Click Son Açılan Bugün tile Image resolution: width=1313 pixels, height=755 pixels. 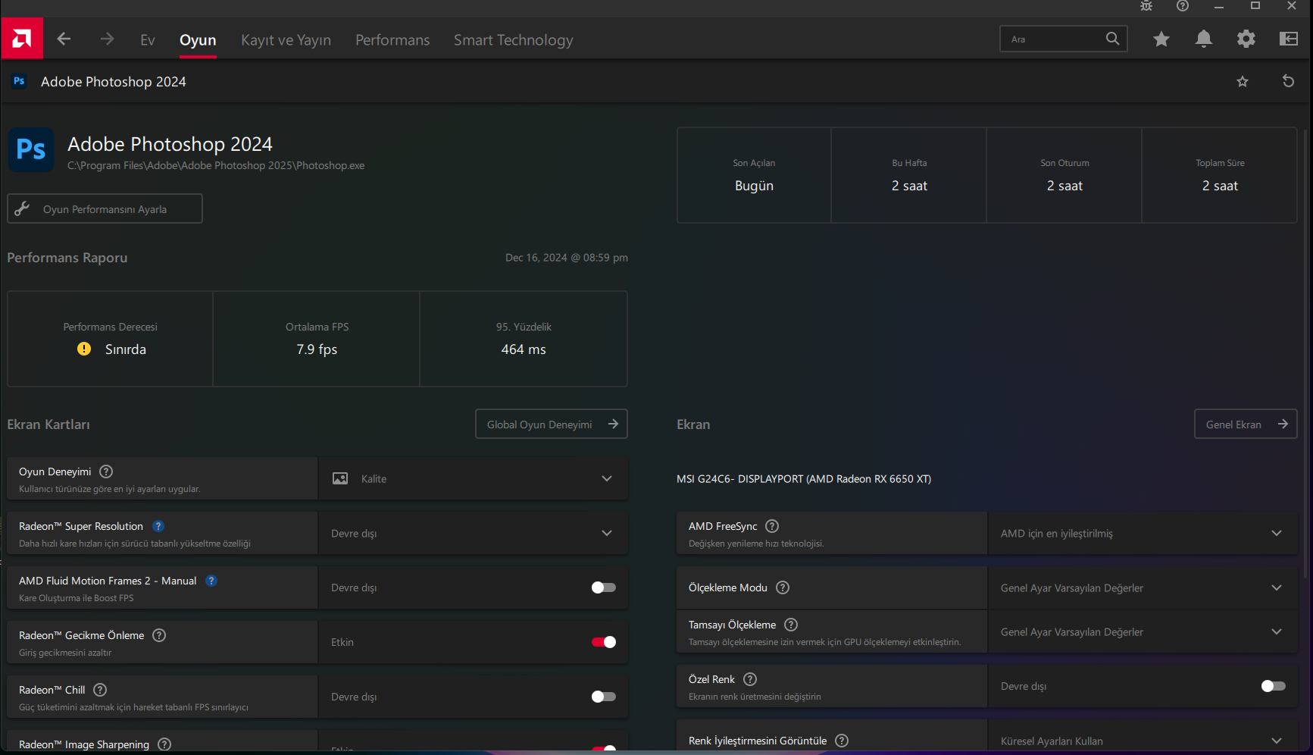coord(754,175)
